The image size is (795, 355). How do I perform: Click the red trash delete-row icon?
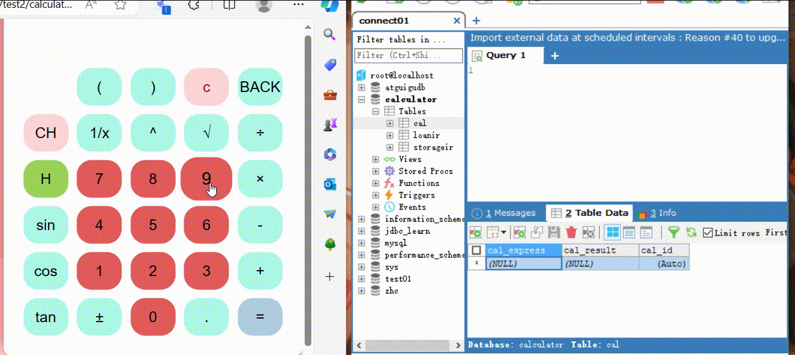tap(571, 232)
